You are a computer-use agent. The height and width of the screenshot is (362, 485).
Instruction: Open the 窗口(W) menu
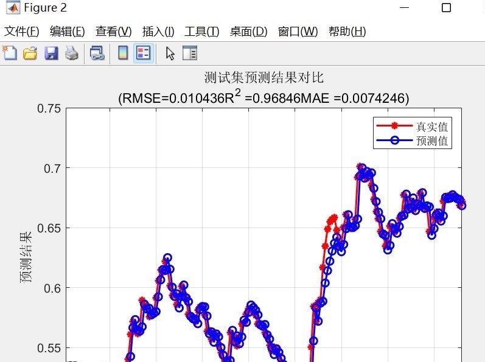click(x=298, y=31)
